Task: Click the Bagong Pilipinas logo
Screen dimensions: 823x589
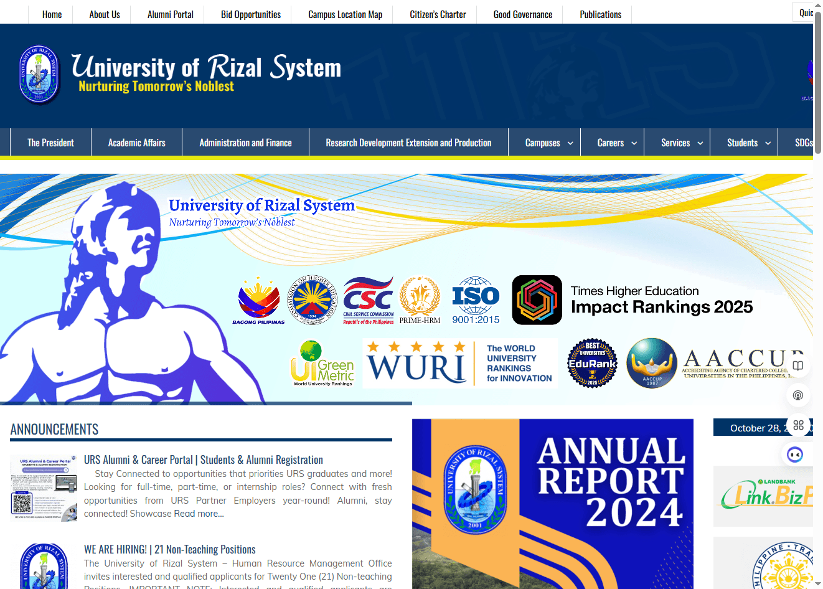Action: coord(258,301)
